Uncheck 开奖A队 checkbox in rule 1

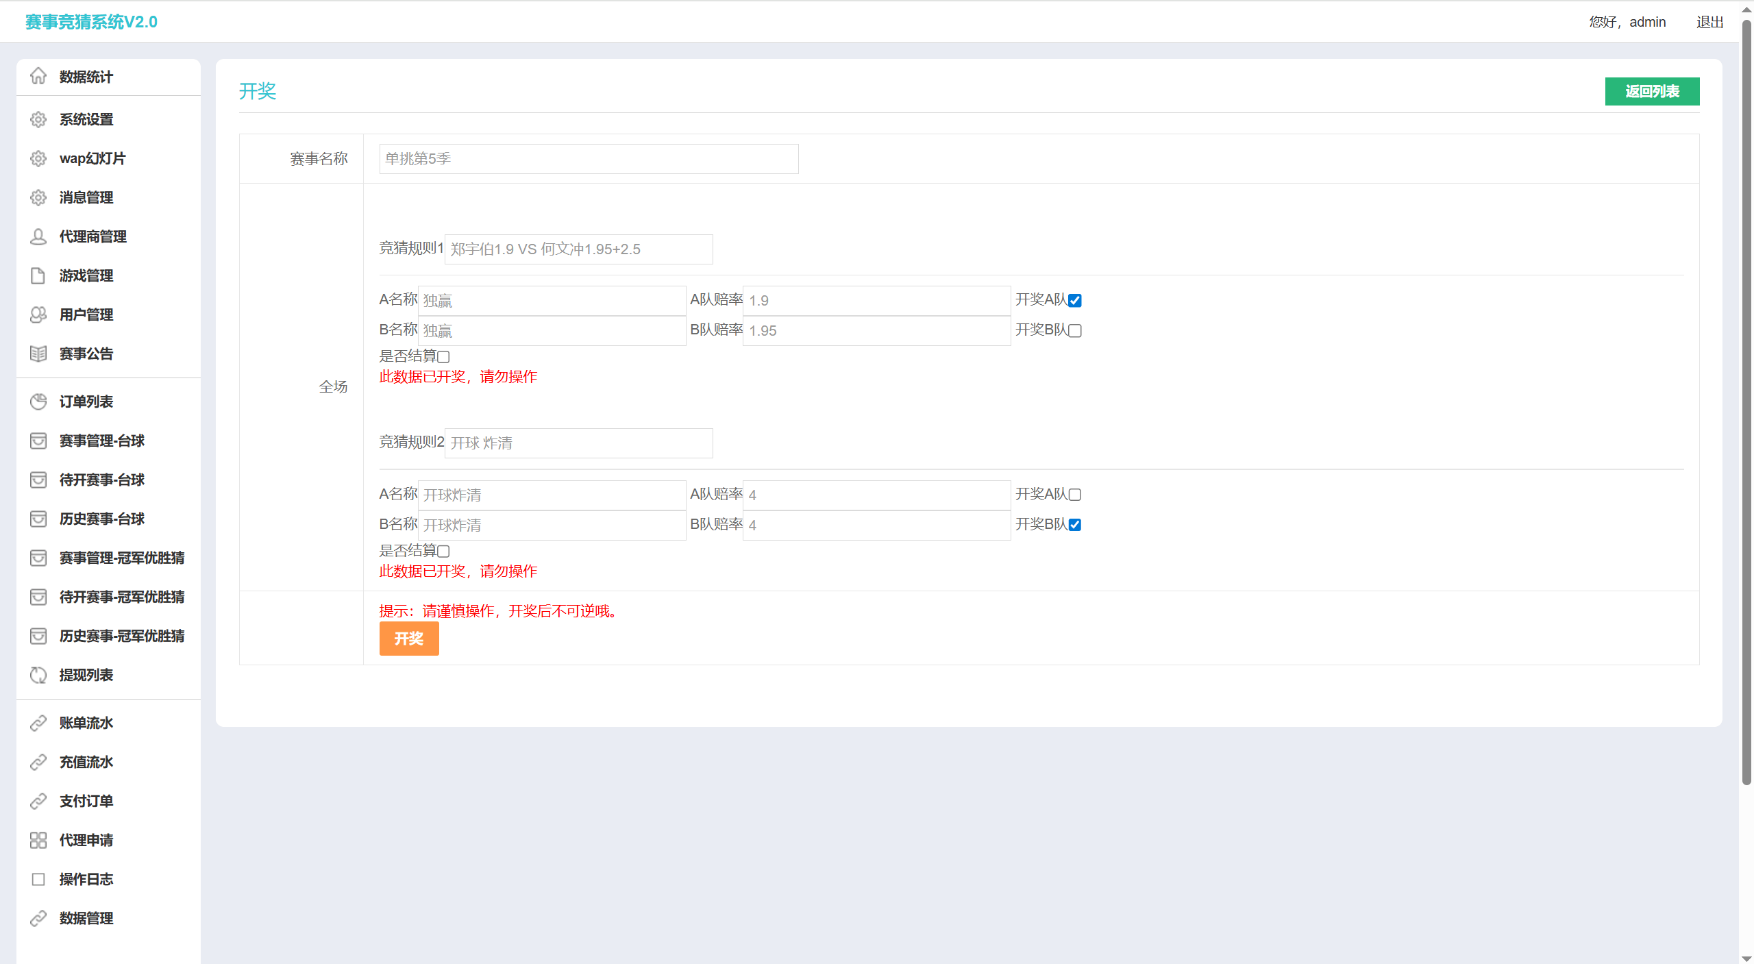pyautogui.click(x=1075, y=300)
